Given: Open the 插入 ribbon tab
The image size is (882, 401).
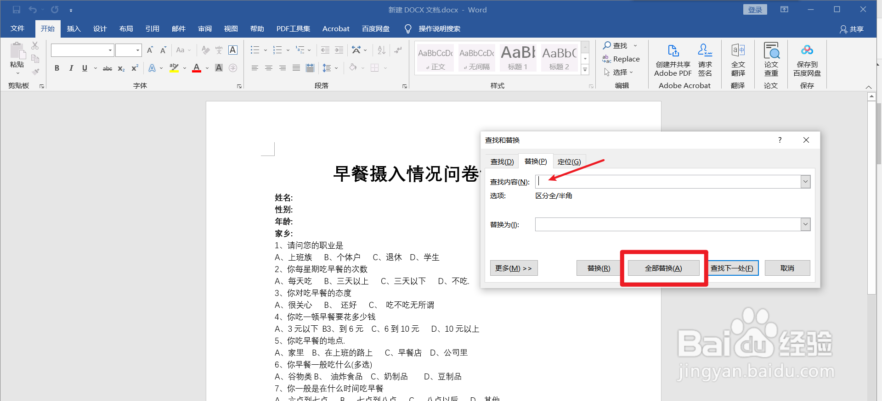Looking at the screenshot, I should coord(73,28).
